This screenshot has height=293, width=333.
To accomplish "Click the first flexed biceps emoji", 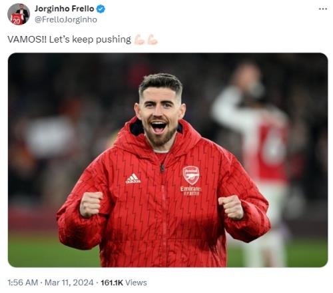I will [x=139, y=39].
